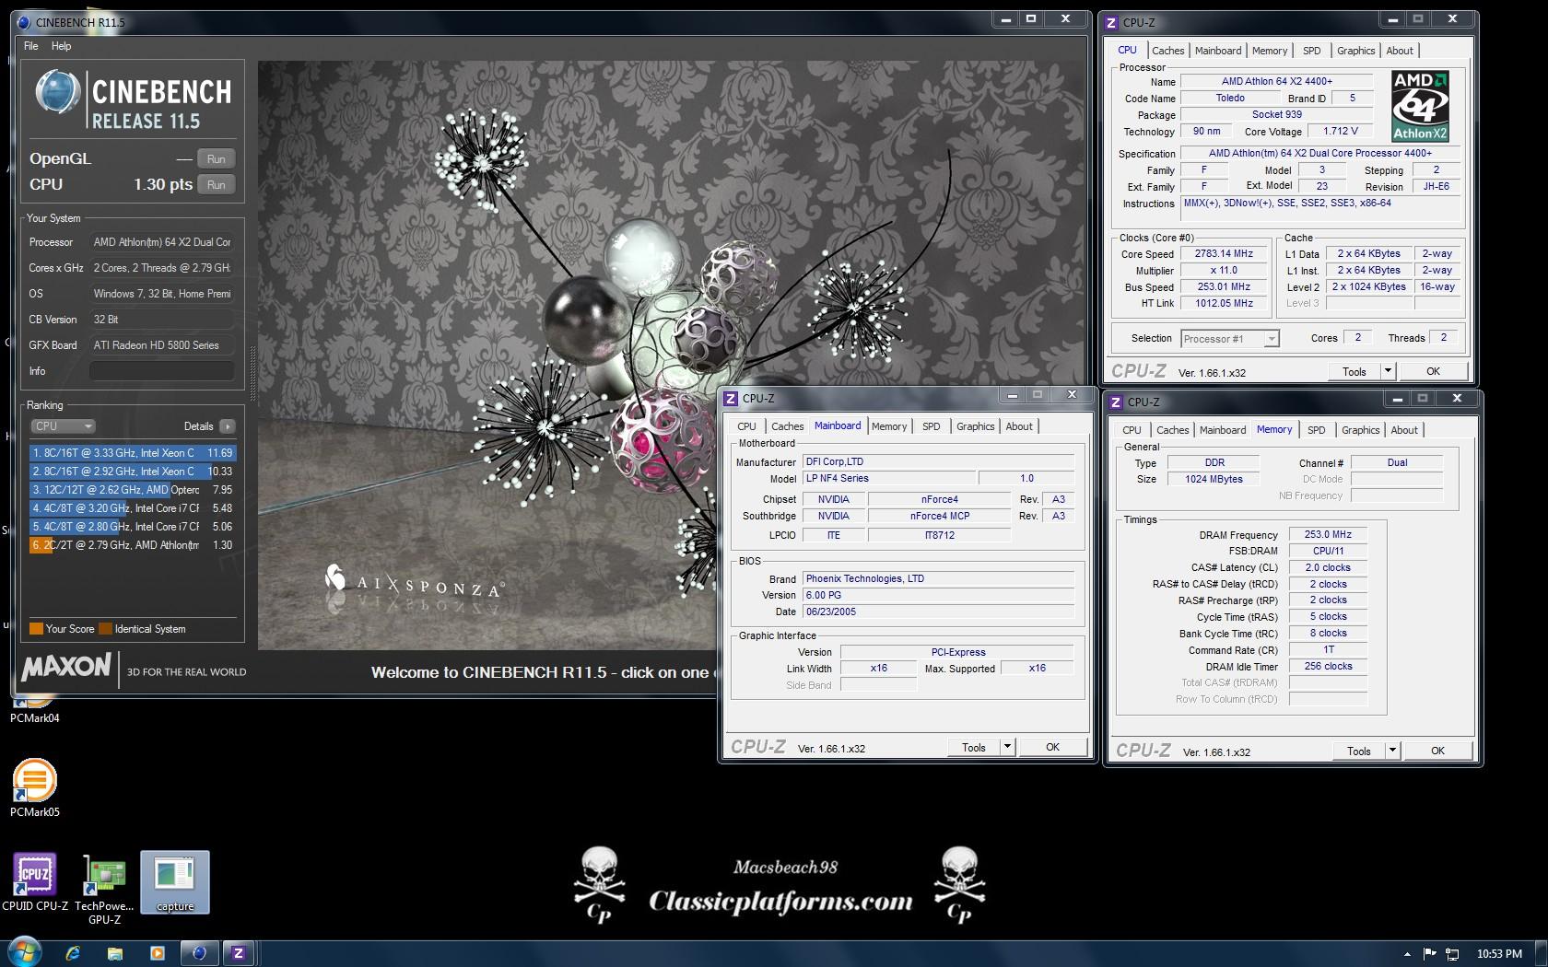Click OK in Mainboard CPU-Z window

click(x=1052, y=748)
